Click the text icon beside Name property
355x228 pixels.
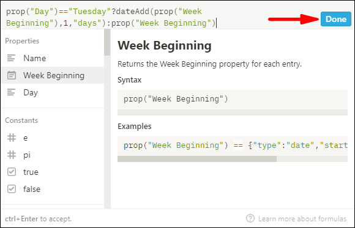(x=11, y=58)
